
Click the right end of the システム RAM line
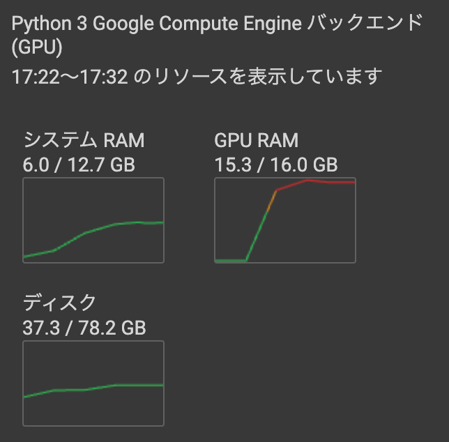(x=160, y=222)
